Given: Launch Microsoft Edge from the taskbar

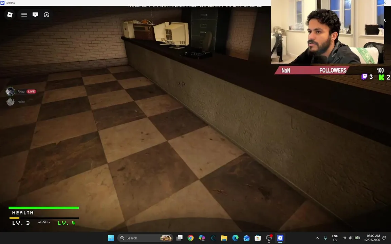Looking at the screenshot, I should 236,238.
